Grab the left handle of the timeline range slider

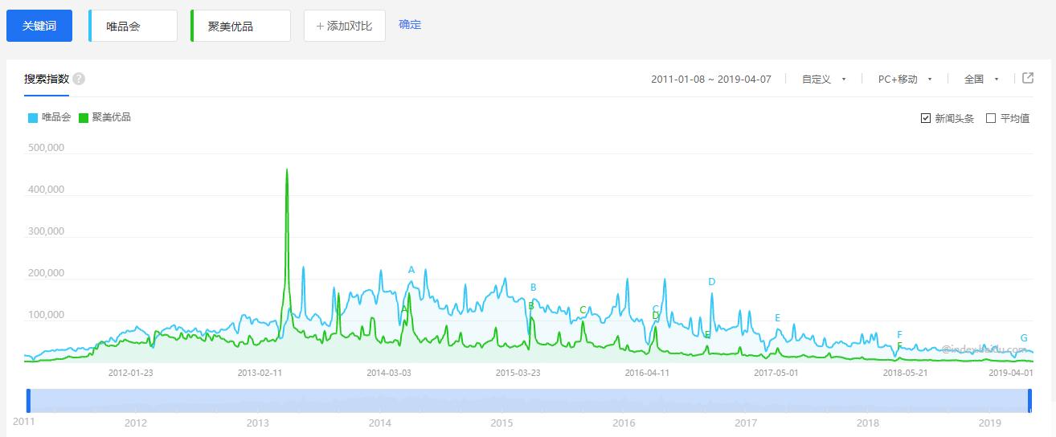click(28, 401)
